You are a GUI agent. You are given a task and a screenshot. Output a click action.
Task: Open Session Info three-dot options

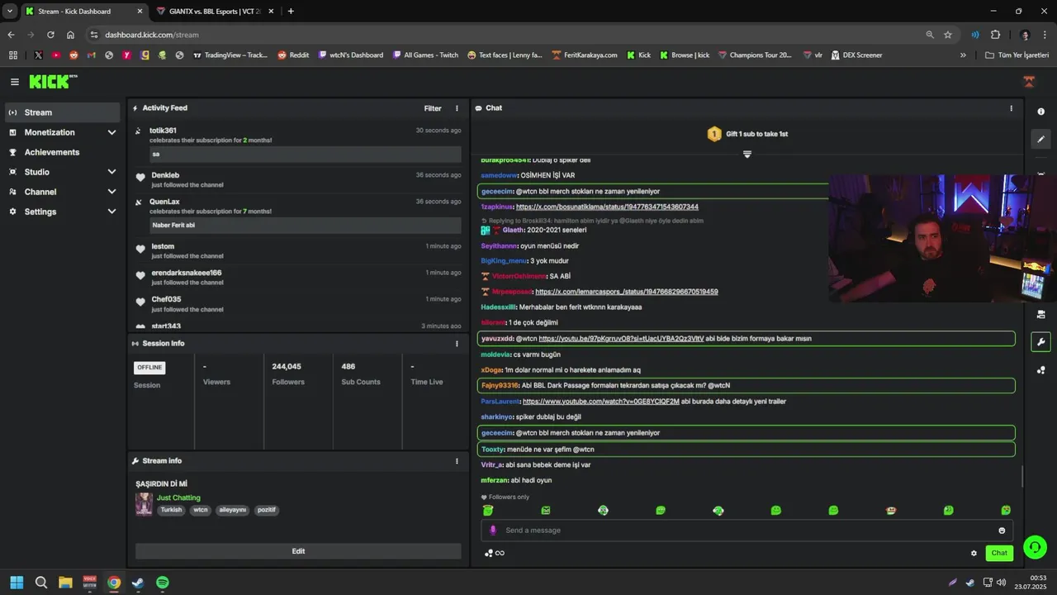(x=457, y=344)
